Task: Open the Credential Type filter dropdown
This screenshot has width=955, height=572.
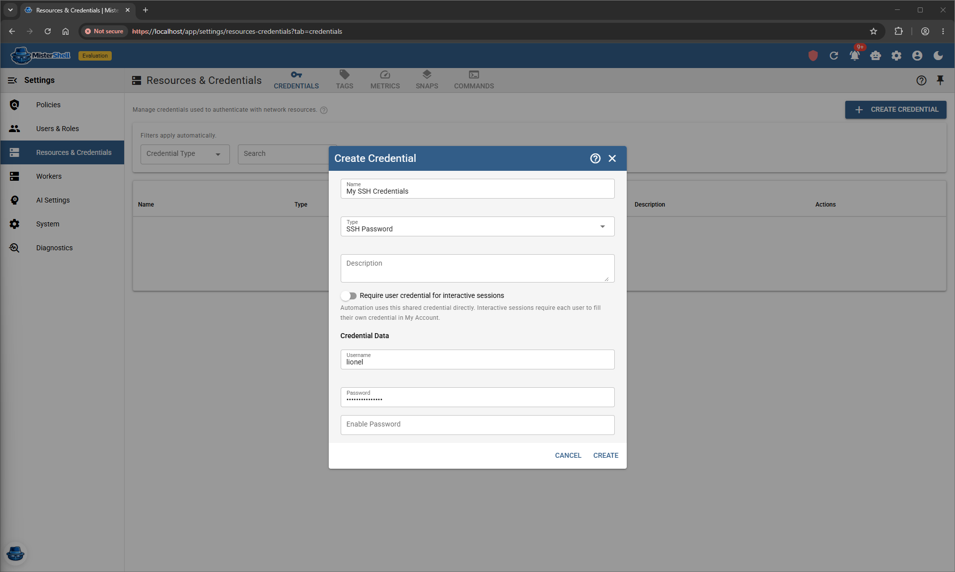Action: (185, 154)
